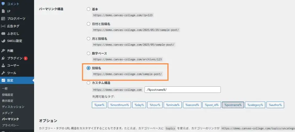Viewport: 295px width, 132px height.
Task: Go to プライバシー submenu
Action: 10,125
